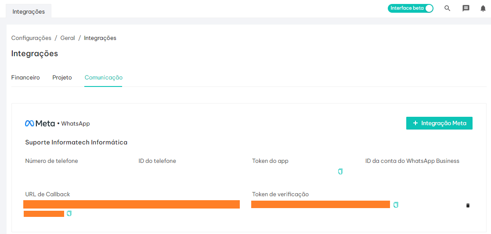
Task: Copy the Token do app value
Action: tap(340, 172)
